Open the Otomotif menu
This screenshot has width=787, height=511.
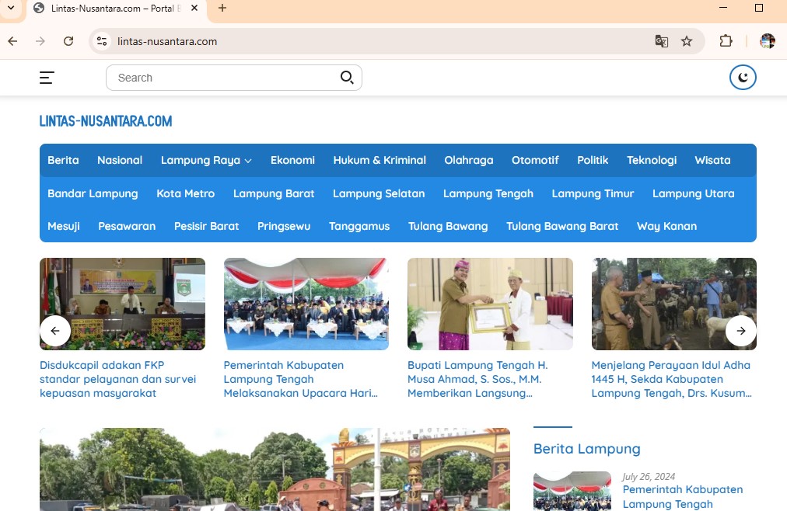(x=535, y=160)
